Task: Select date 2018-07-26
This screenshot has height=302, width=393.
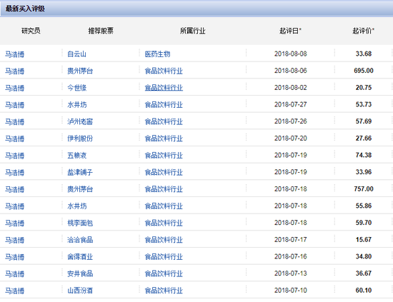Action: click(291, 121)
